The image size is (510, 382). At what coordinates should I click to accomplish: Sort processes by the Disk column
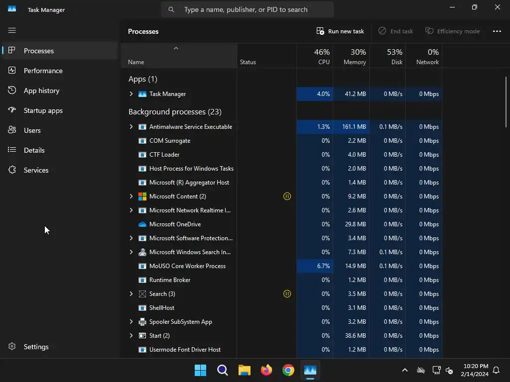(387, 56)
